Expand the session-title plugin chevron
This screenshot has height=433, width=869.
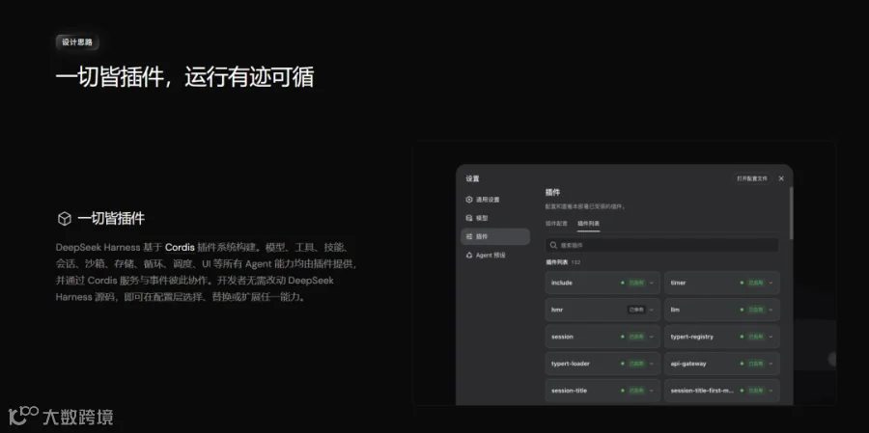point(651,391)
